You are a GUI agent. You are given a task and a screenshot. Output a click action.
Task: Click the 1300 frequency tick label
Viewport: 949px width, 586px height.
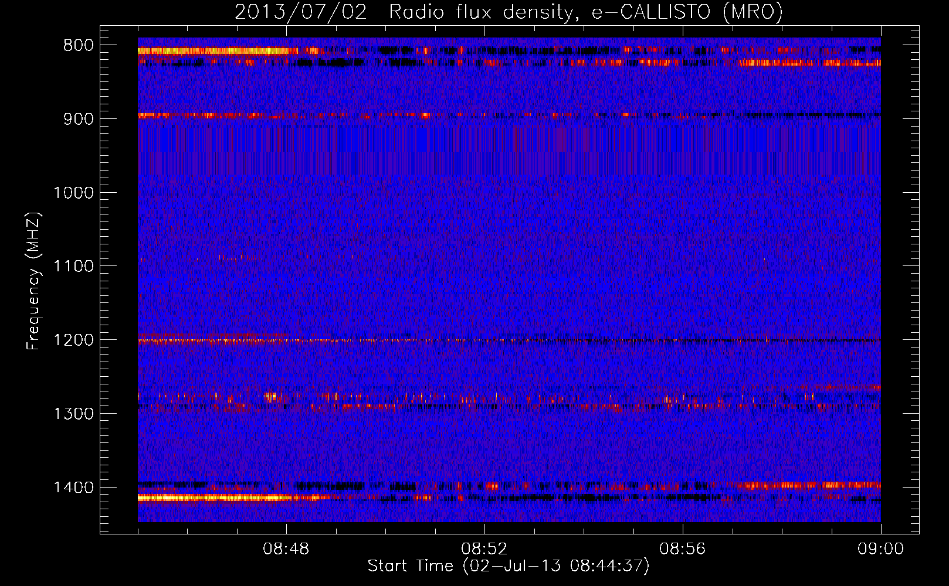73,414
